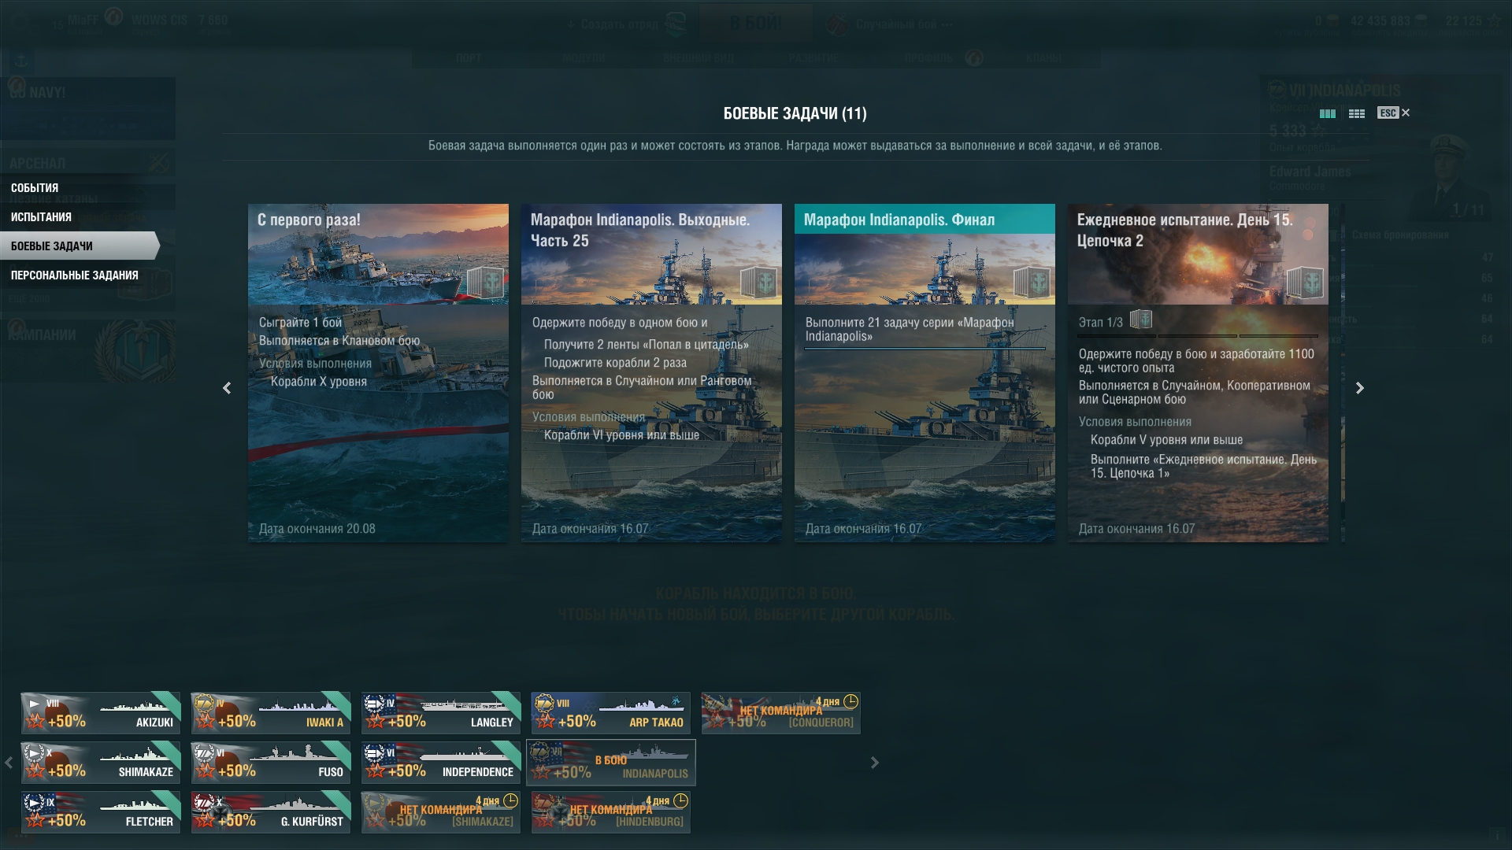
Task: Open the Испытания section
Action: coord(41,217)
